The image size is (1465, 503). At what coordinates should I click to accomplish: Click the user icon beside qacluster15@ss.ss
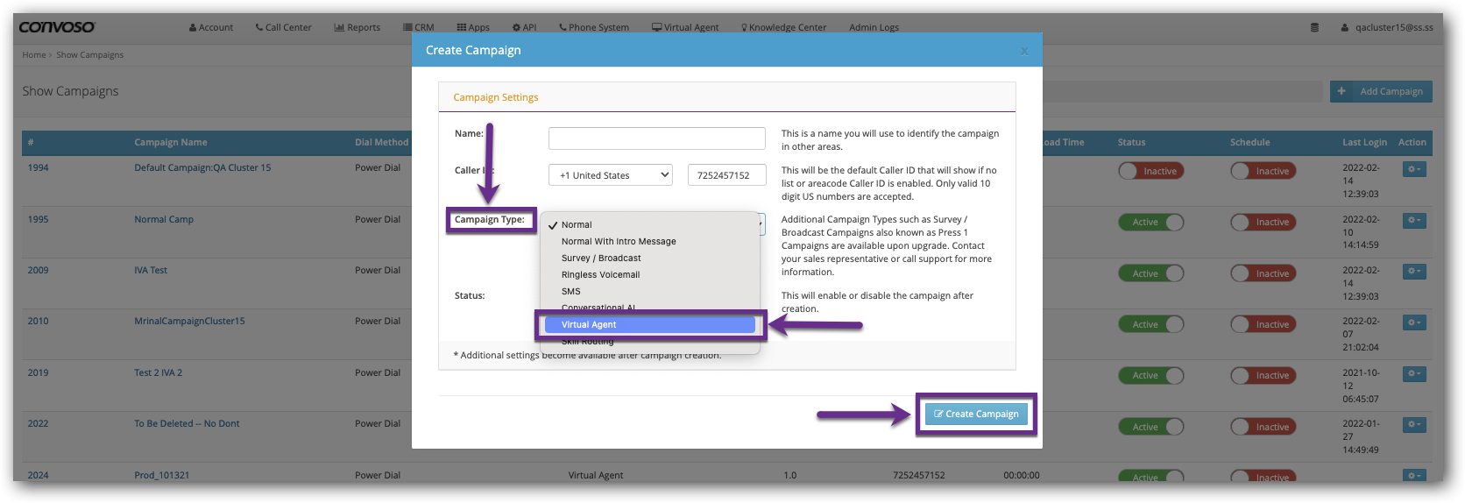1345,27
